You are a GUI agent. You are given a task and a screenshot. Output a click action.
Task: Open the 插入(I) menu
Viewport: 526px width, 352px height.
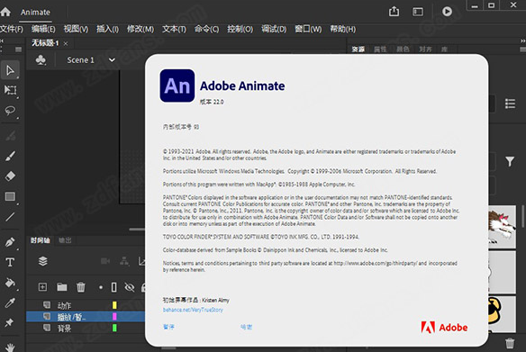click(x=108, y=29)
